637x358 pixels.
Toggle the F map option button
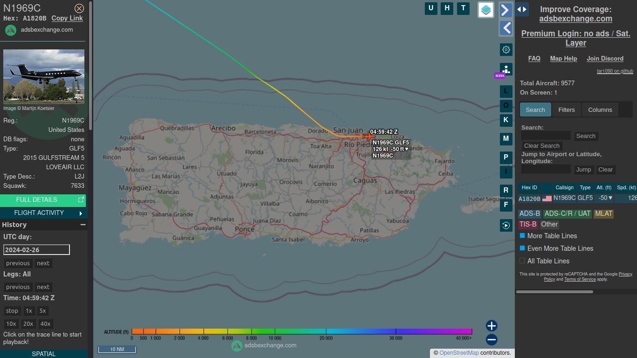point(506,205)
